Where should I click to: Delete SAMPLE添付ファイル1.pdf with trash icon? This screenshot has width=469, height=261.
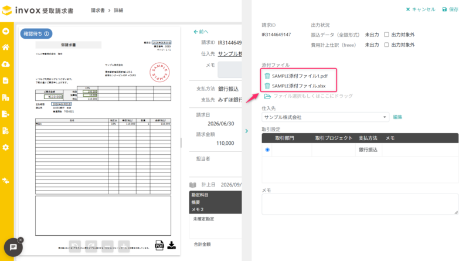pos(267,76)
